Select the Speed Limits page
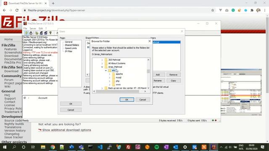The width and height of the screenshot is (269, 151). click(71, 48)
